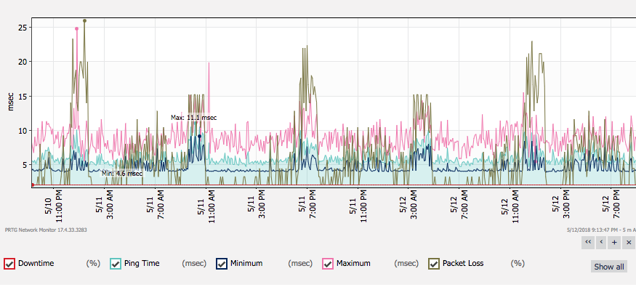
Task: Click the '5/11 3:00 PM' axis label
Action: click(257, 205)
